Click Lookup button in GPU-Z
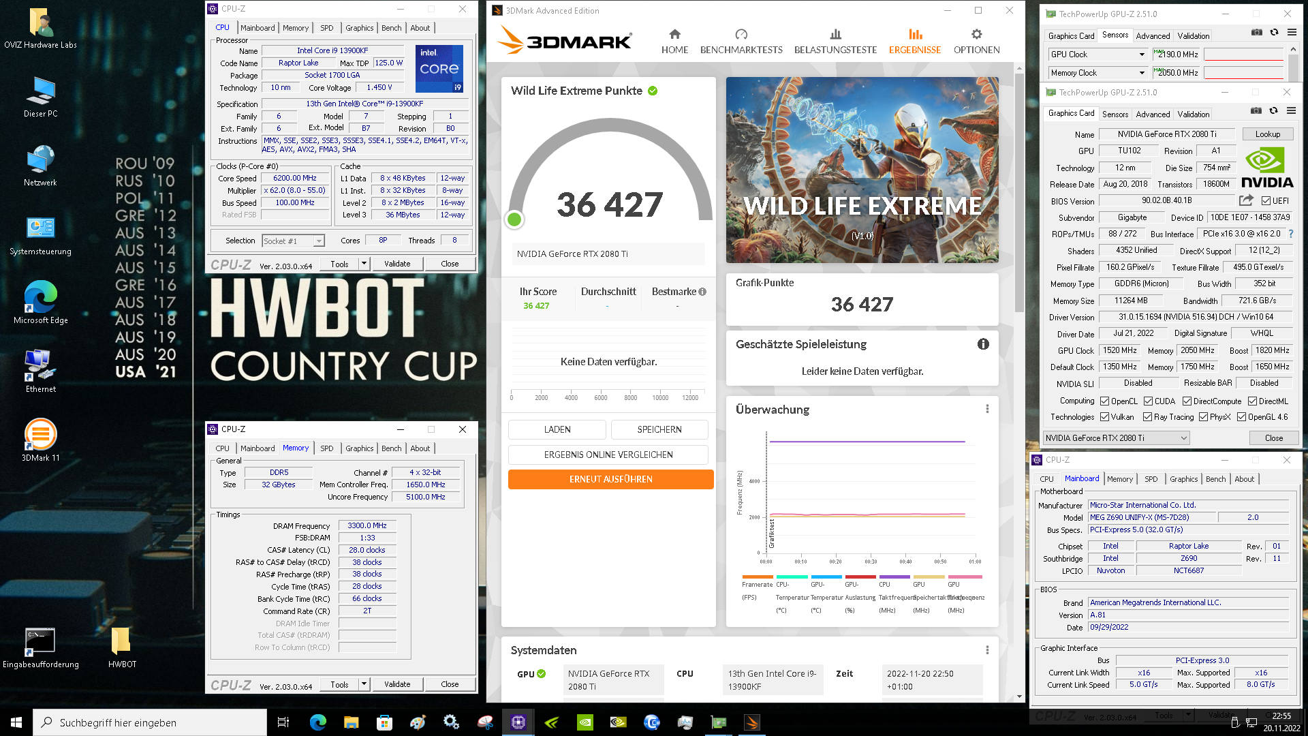 tap(1268, 134)
